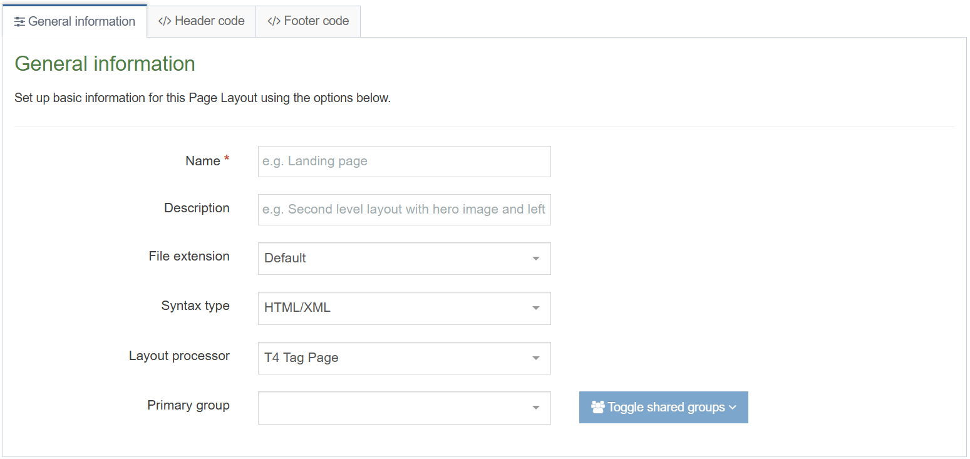The image size is (970, 459).
Task: Switch to the Footer code tab
Action: click(308, 21)
